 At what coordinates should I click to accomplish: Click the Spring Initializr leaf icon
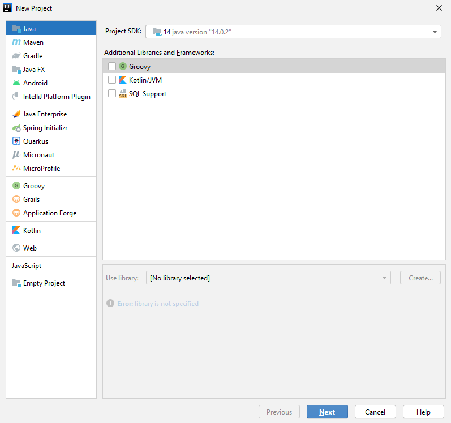click(16, 128)
